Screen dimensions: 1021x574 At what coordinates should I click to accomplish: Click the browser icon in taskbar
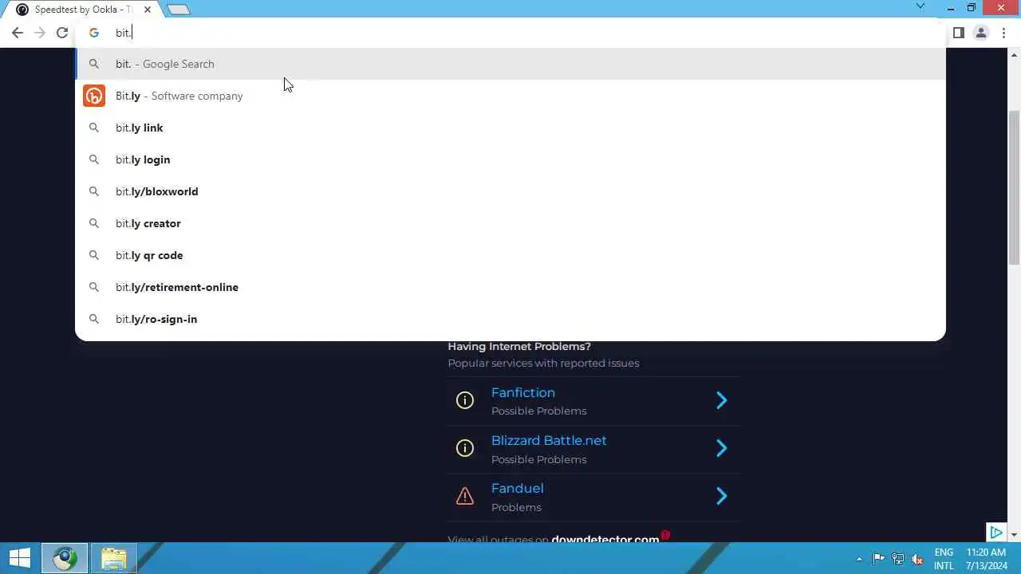[x=65, y=558]
